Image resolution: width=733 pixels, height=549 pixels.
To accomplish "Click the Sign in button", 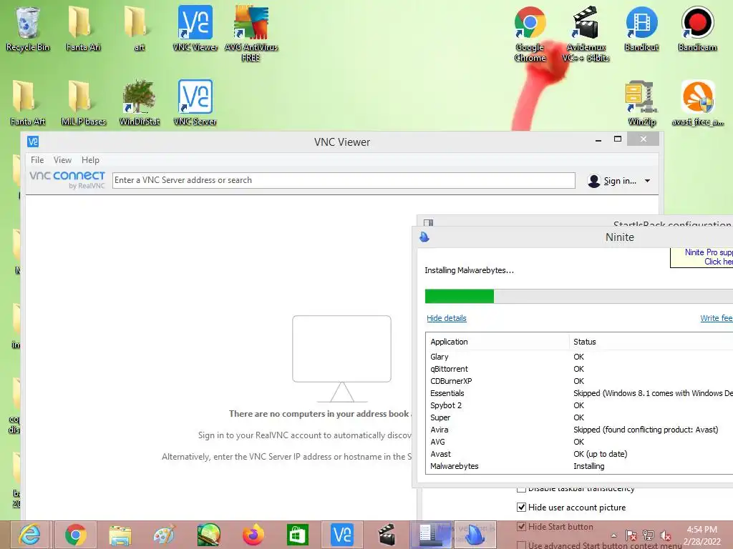I will click(613, 181).
